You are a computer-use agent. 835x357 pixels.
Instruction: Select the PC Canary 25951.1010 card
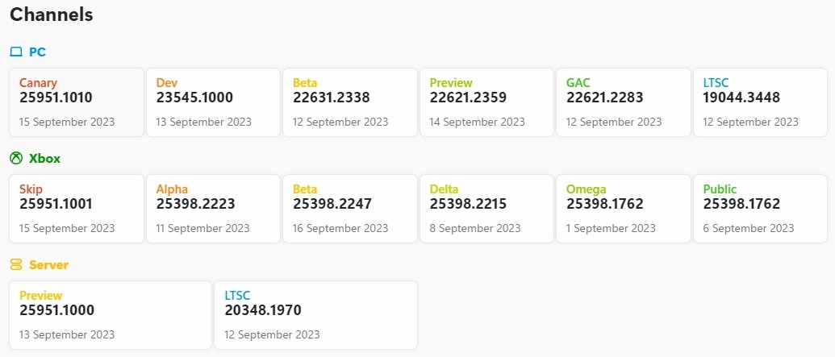click(x=77, y=102)
